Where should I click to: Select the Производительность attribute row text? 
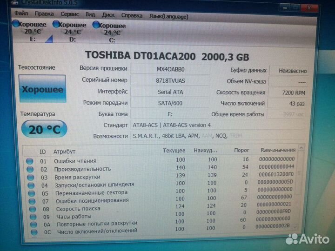pos(82,169)
